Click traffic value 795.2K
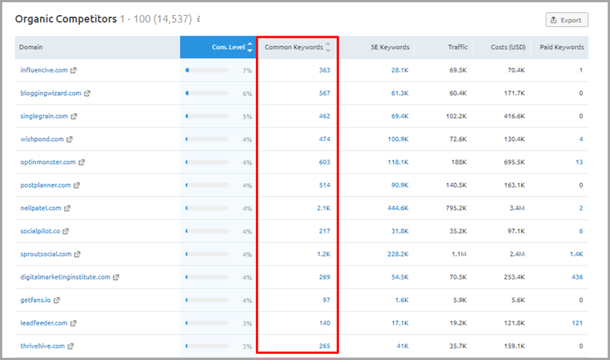Screen dimensions: 610x360 456,208
